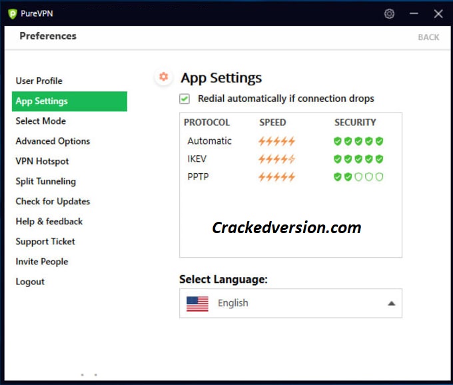Open the English language combo box
The image size is (453, 385).
[290, 303]
